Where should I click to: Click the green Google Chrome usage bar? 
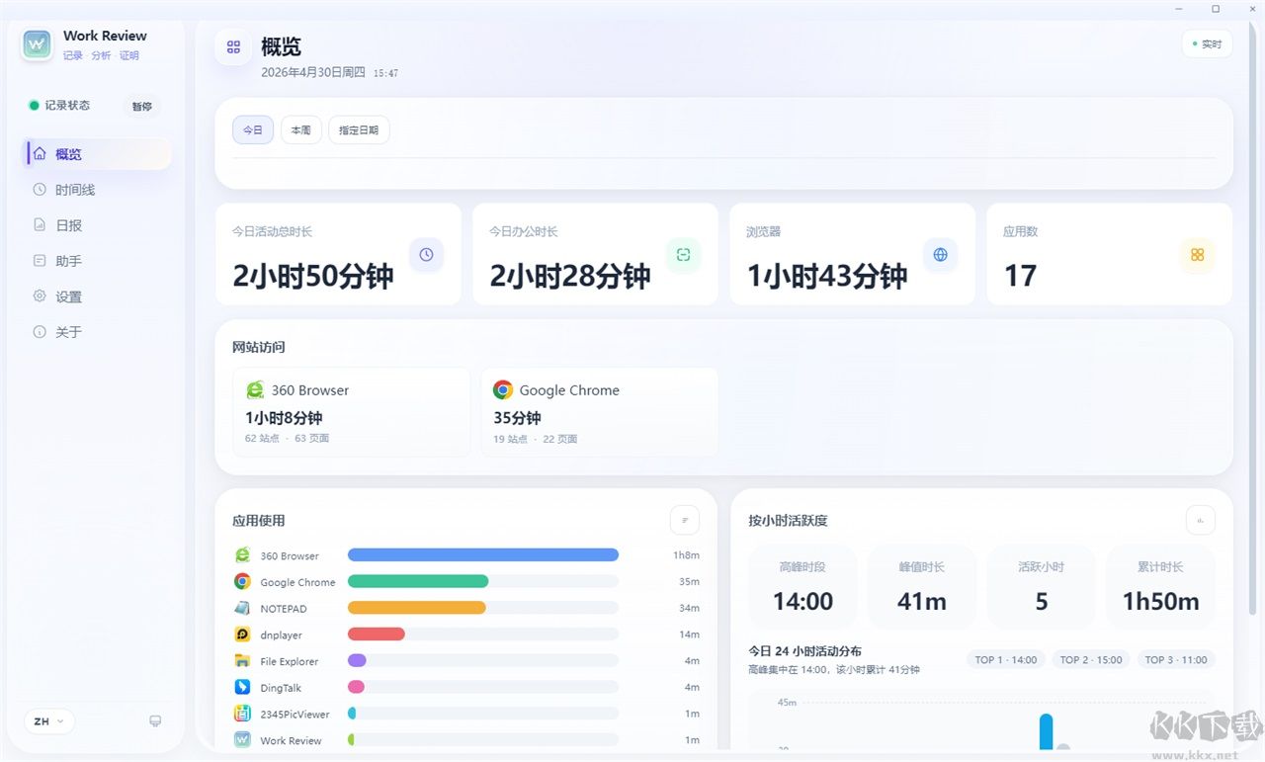pos(418,581)
